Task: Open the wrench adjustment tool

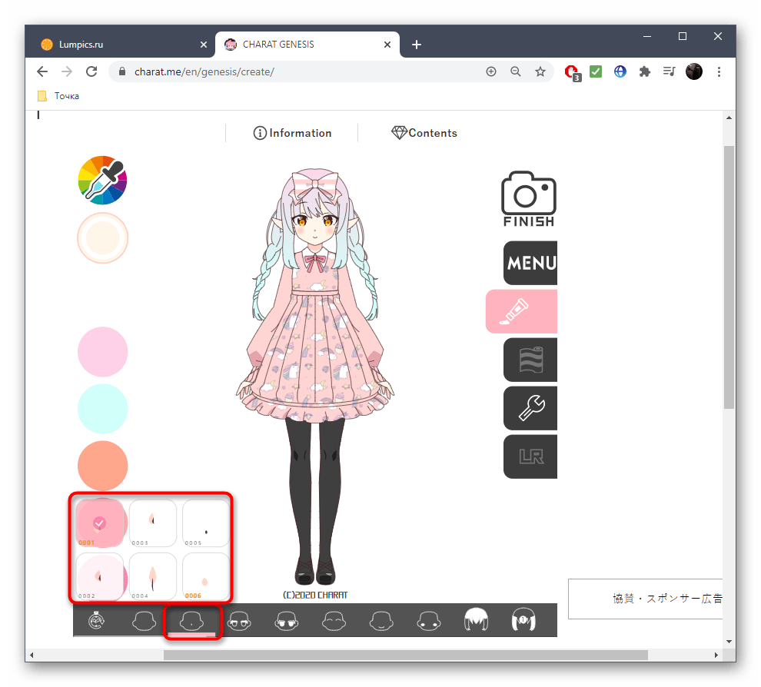Action: pos(530,407)
